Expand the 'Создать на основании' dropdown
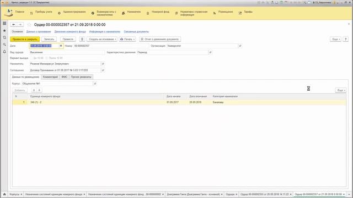 tap(102, 39)
